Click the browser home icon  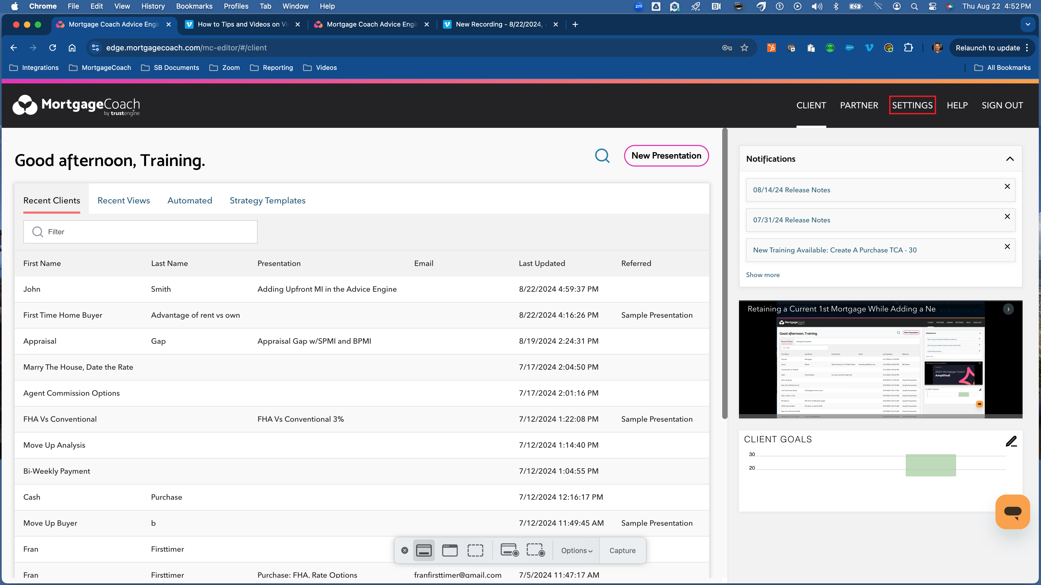(72, 48)
